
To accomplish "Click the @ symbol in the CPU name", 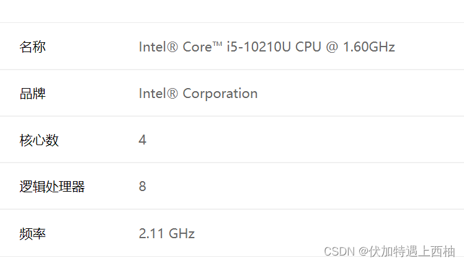I will pyautogui.click(x=332, y=47).
